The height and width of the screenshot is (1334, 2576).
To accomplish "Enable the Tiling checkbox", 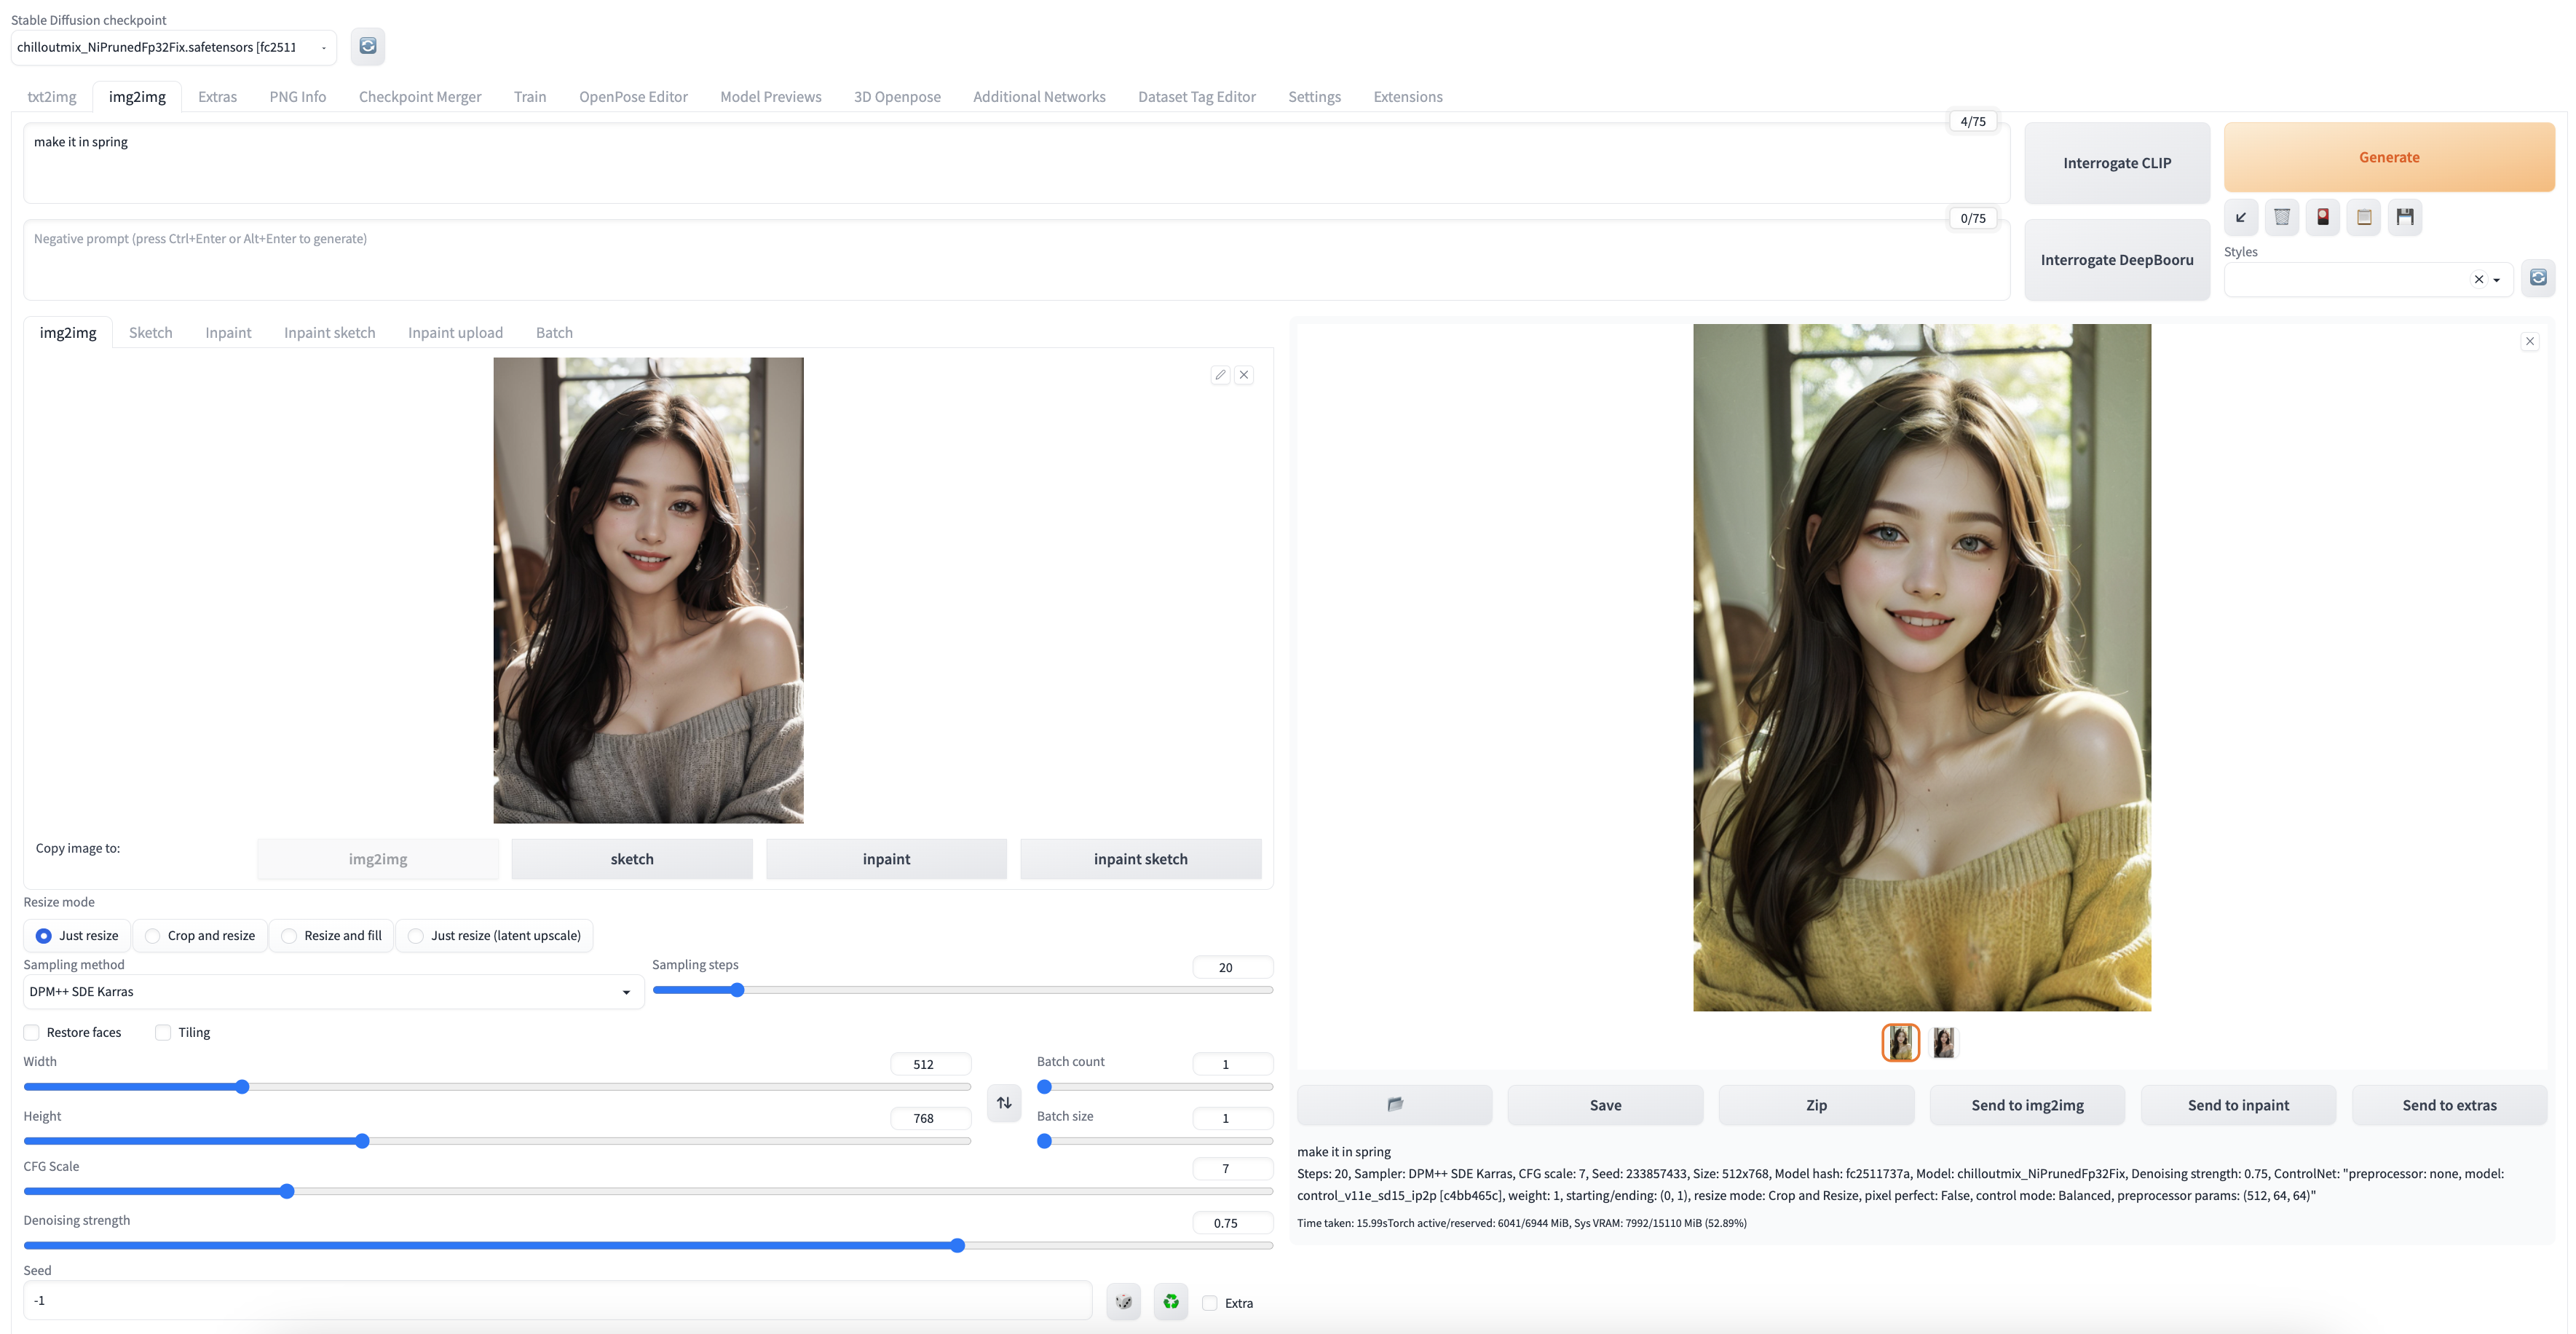I will 163,1032.
